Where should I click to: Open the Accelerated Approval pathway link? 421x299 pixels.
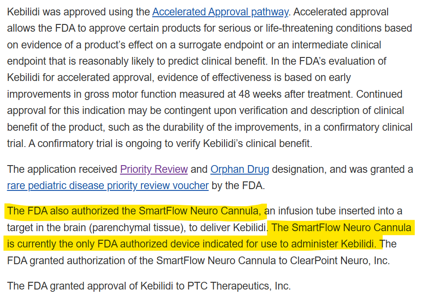pos(220,12)
